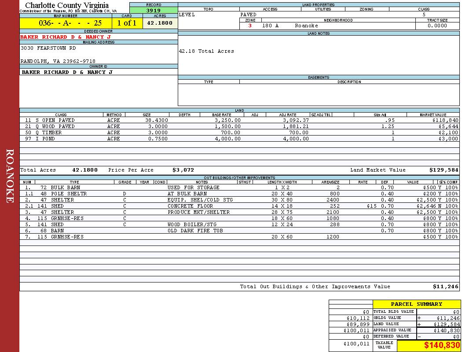Click the N flag on concrete floor shed
Image resolution: width=462 pixels, height=352 pixels.
(x=440, y=206)
